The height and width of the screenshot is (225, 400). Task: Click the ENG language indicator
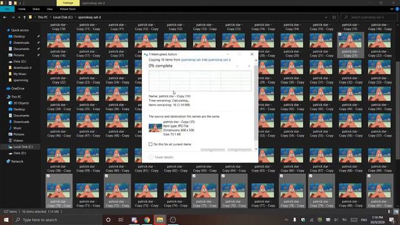[364, 219]
